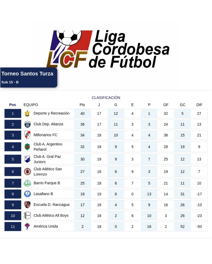Sort by the Pts column header
The width and height of the screenshot is (212, 264).
coord(82,105)
